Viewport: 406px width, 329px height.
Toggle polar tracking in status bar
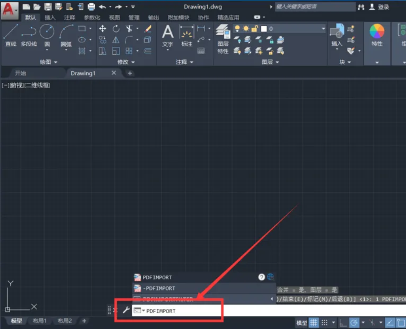tap(353, 323)
